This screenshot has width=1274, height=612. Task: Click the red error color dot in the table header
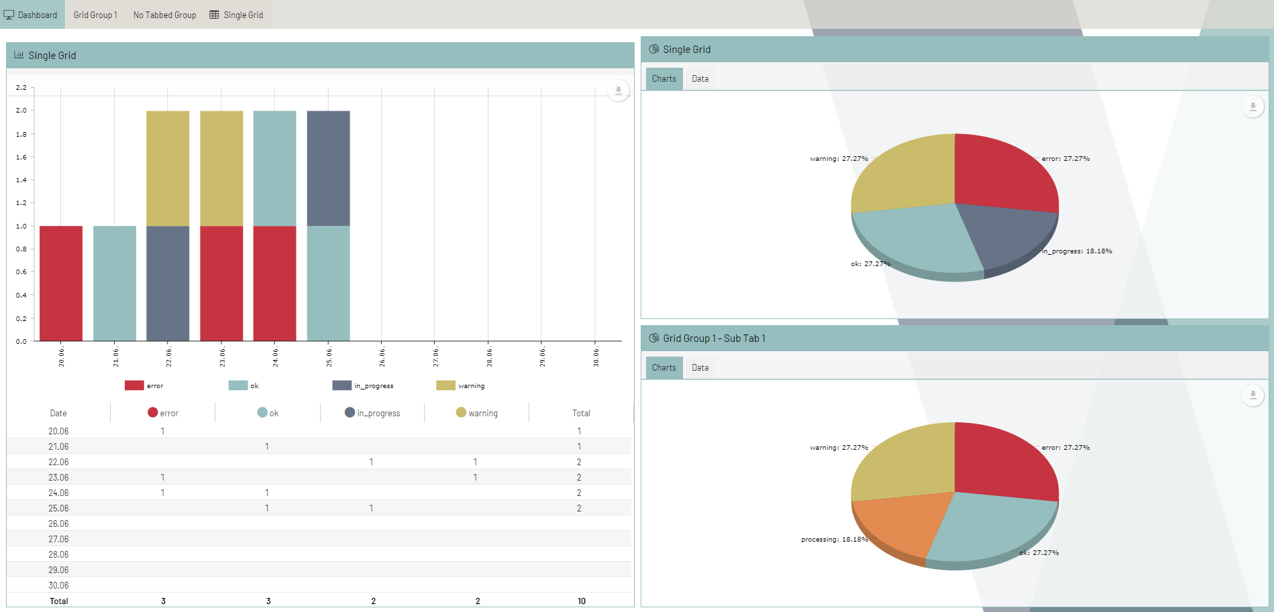point(154,412)
